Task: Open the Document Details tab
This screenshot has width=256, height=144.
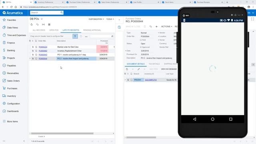Action: (136, 64)
